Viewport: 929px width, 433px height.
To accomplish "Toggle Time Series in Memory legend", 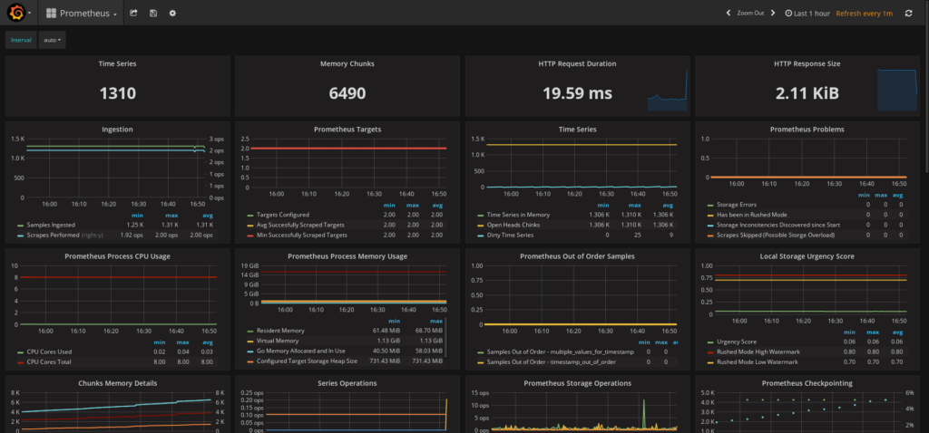I will pyautogui.click(x=518, y=215).
